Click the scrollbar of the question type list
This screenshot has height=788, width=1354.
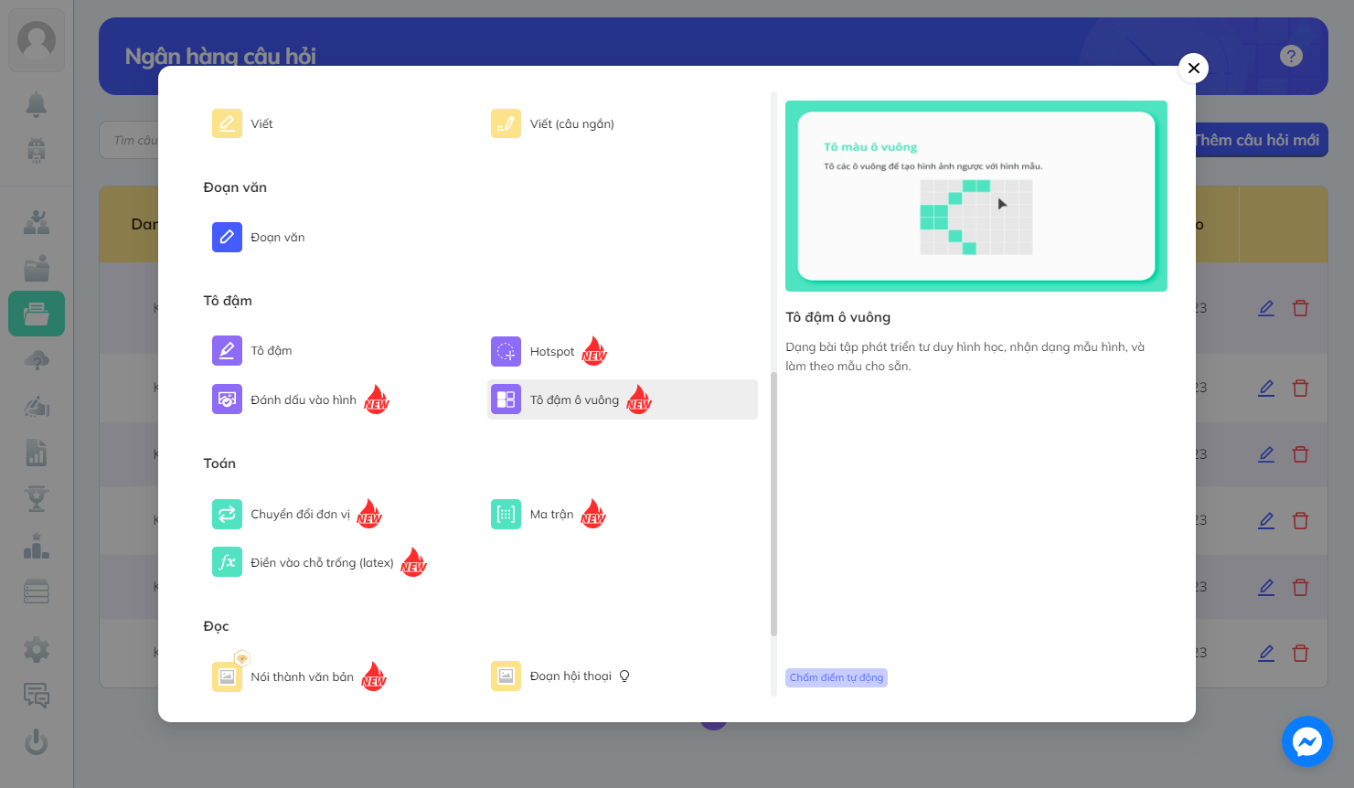[x=773, y=504]
